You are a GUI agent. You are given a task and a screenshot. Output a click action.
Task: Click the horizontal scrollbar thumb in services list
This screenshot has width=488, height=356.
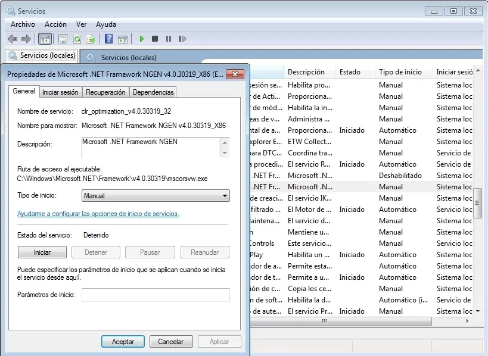click(x=341, y=321)
